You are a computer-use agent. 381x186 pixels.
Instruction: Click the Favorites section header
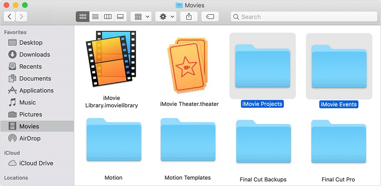coord(15,32)
